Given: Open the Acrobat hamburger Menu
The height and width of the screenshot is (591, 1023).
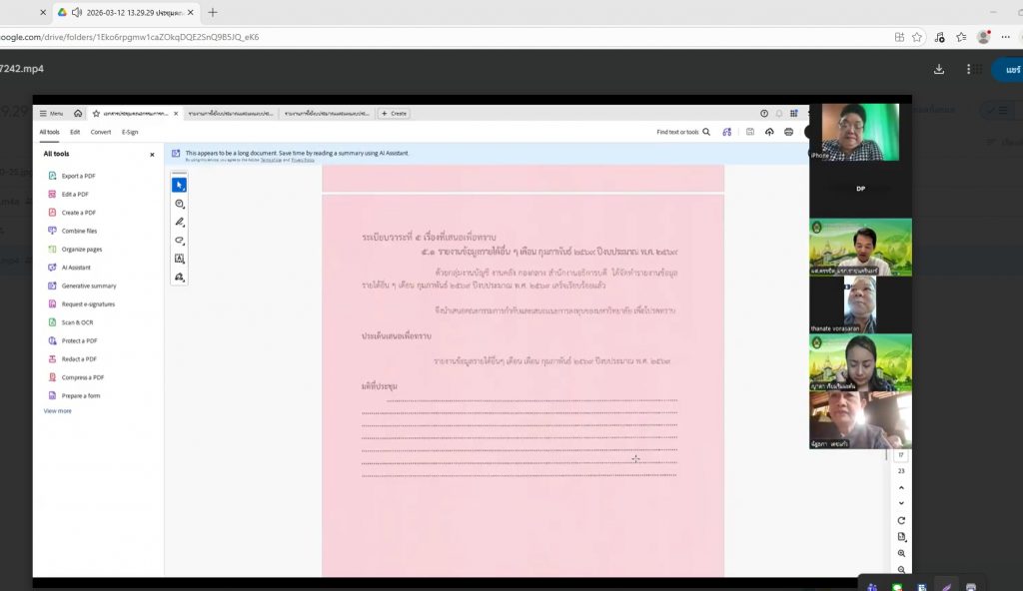Looking at the screenshot, I should click(50, 114).
